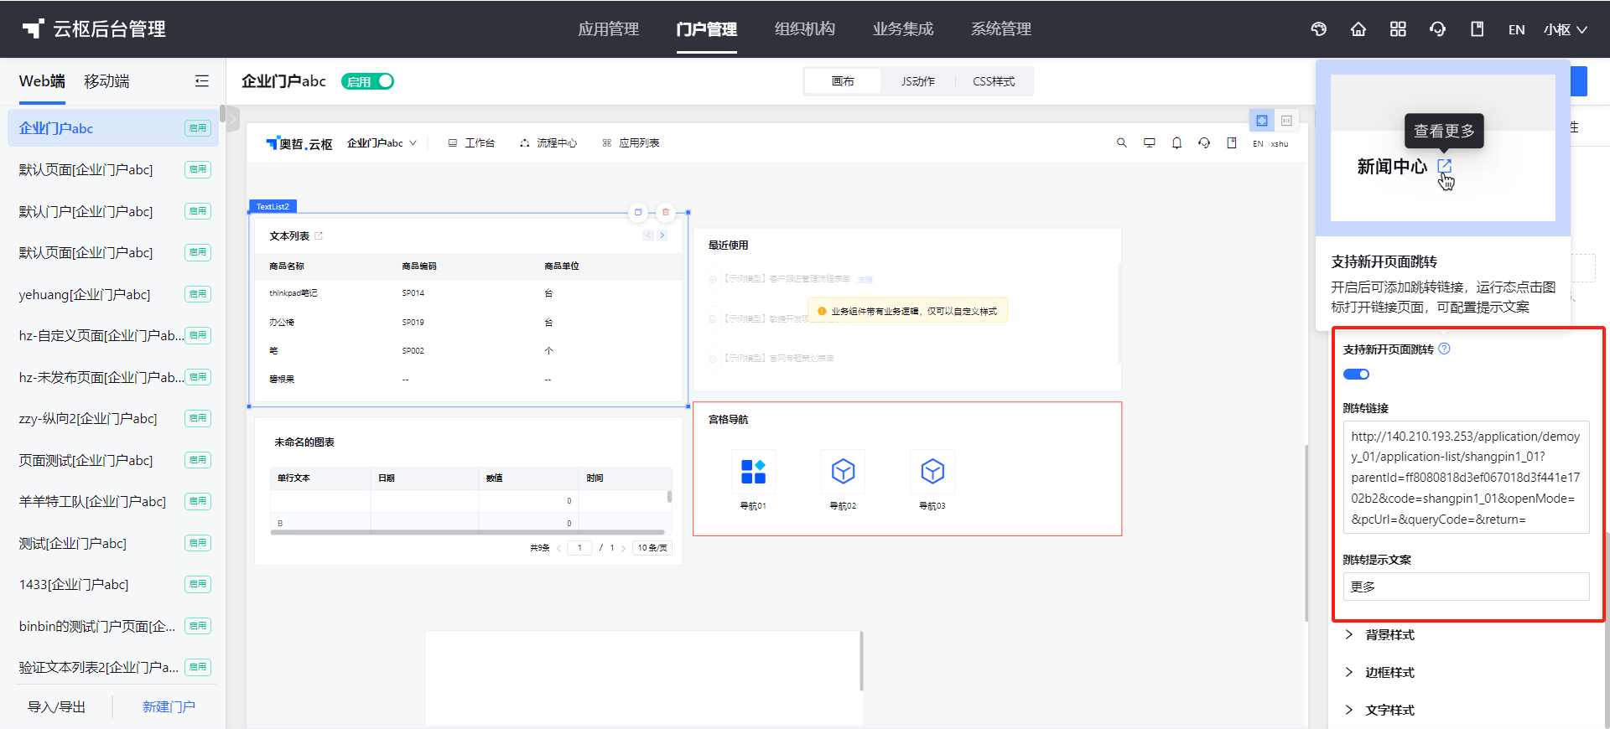Click the 导航03 cube icon
The image size is (1610, 729).
point(932,472)
